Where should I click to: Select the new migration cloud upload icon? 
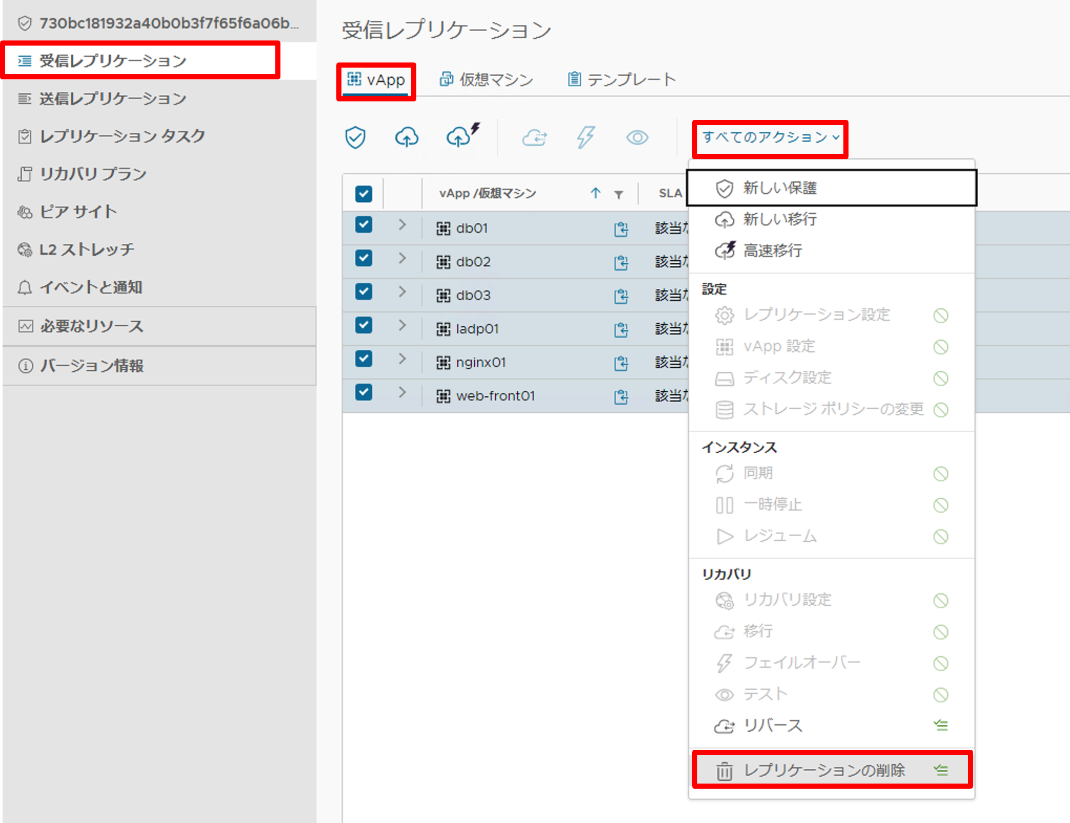tap(407, 137)
